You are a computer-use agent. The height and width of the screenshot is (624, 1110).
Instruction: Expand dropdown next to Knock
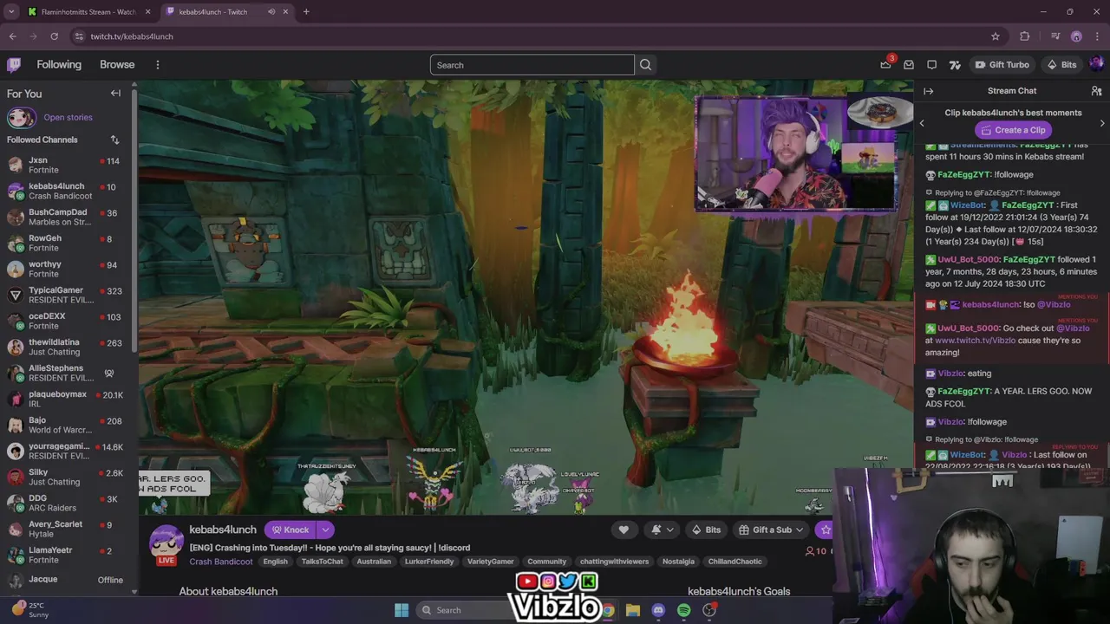point(325,530)
